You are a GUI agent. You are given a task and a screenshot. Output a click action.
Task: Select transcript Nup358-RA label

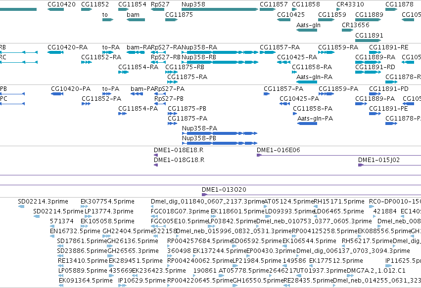(x=199, y=47)
